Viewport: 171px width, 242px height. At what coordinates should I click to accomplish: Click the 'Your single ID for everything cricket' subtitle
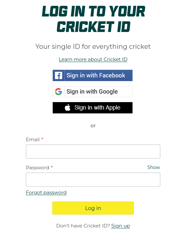(x=93, y=47)
